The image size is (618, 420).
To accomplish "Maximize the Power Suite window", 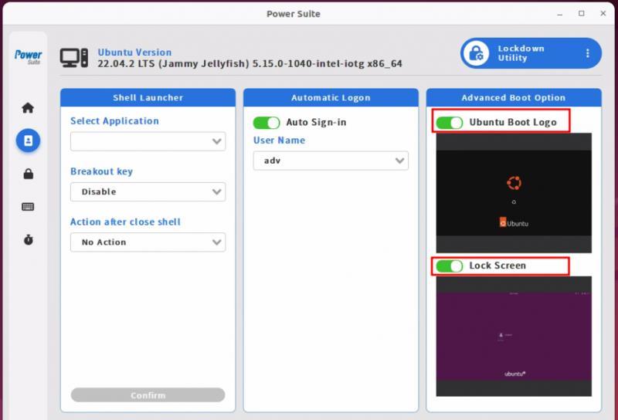I will [x=582, y=13].
